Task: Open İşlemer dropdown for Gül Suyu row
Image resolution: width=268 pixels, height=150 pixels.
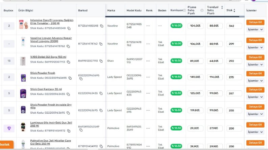Action: click(255, 65)
